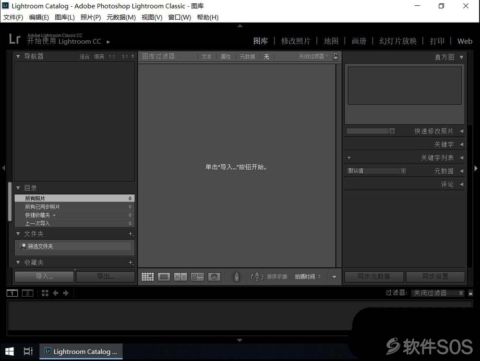This screenshot has width=480, height=361.
Task: Go back with the filmstrip left arrow
Action: pos(56,293)
